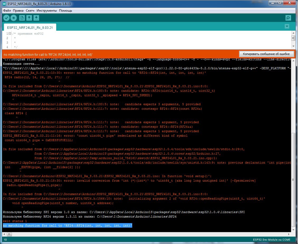Click the 'const uint64_t pipe = 0xE8E8F0F0E1LL;' line
Image resolution: width=304 pixels, height=244 pixels.
pyautogui.click(x=39, y=140)
